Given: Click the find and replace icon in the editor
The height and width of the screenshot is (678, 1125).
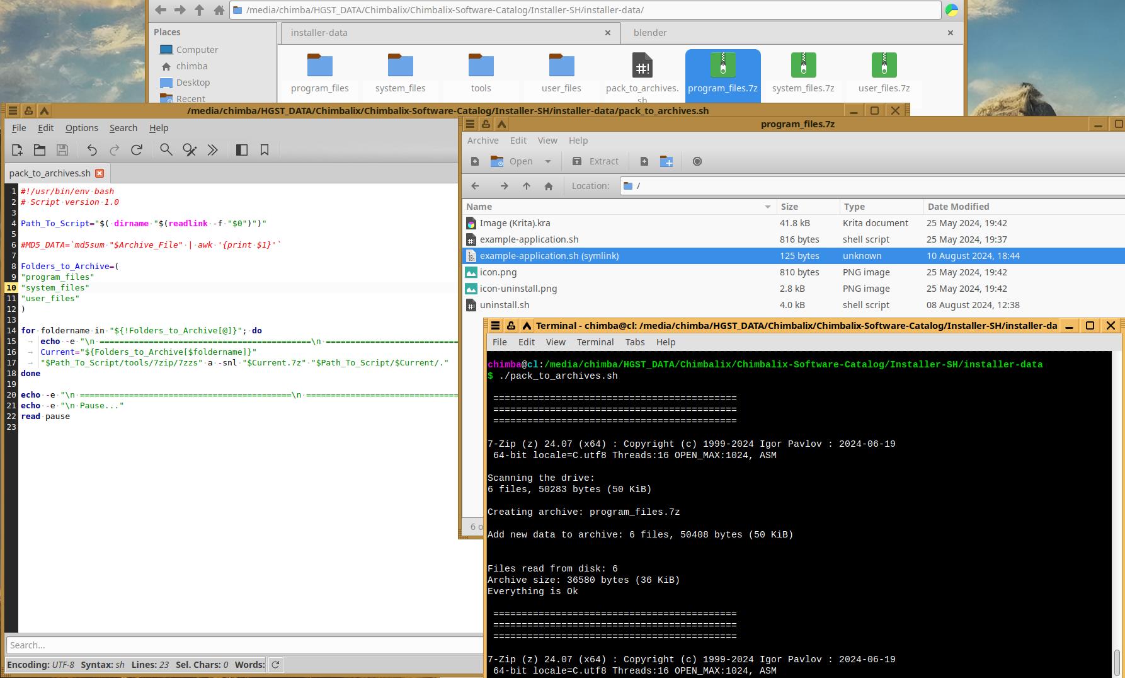Looking at the screenshot, I should pos(189,150).
